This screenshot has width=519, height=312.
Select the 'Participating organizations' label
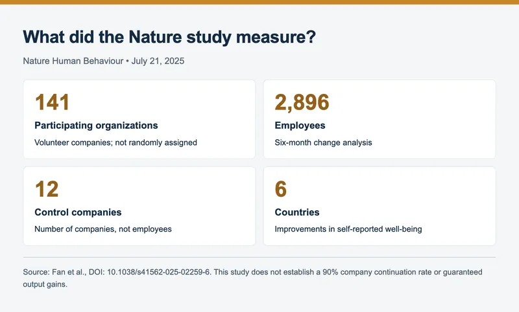coord(96,126)
